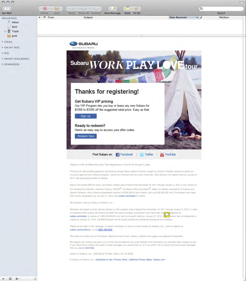Check for new messages with Get Mail

tap(7, 9)
